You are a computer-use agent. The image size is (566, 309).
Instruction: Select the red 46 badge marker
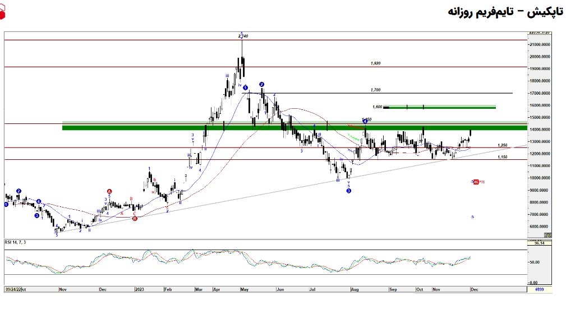(476, 182)
